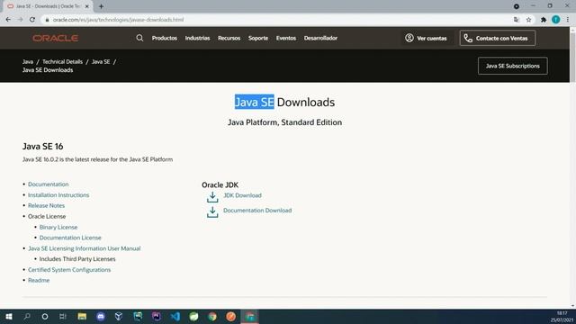Image resolution: width=576 pixels, height=324 pixels.
Task: Click the Java breadcrumb link
Action: point(28,62)
